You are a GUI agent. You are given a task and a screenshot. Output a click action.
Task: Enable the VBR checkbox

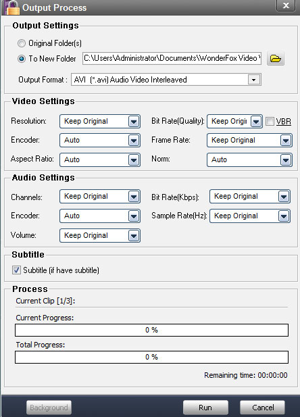point(270,121)
